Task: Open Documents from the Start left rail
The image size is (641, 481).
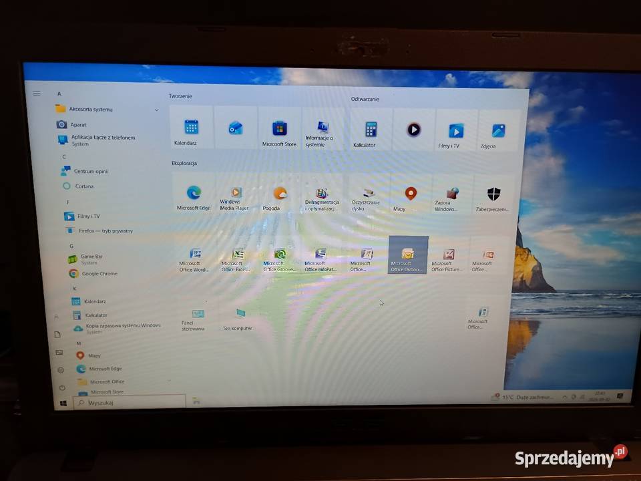Action: 57,335
